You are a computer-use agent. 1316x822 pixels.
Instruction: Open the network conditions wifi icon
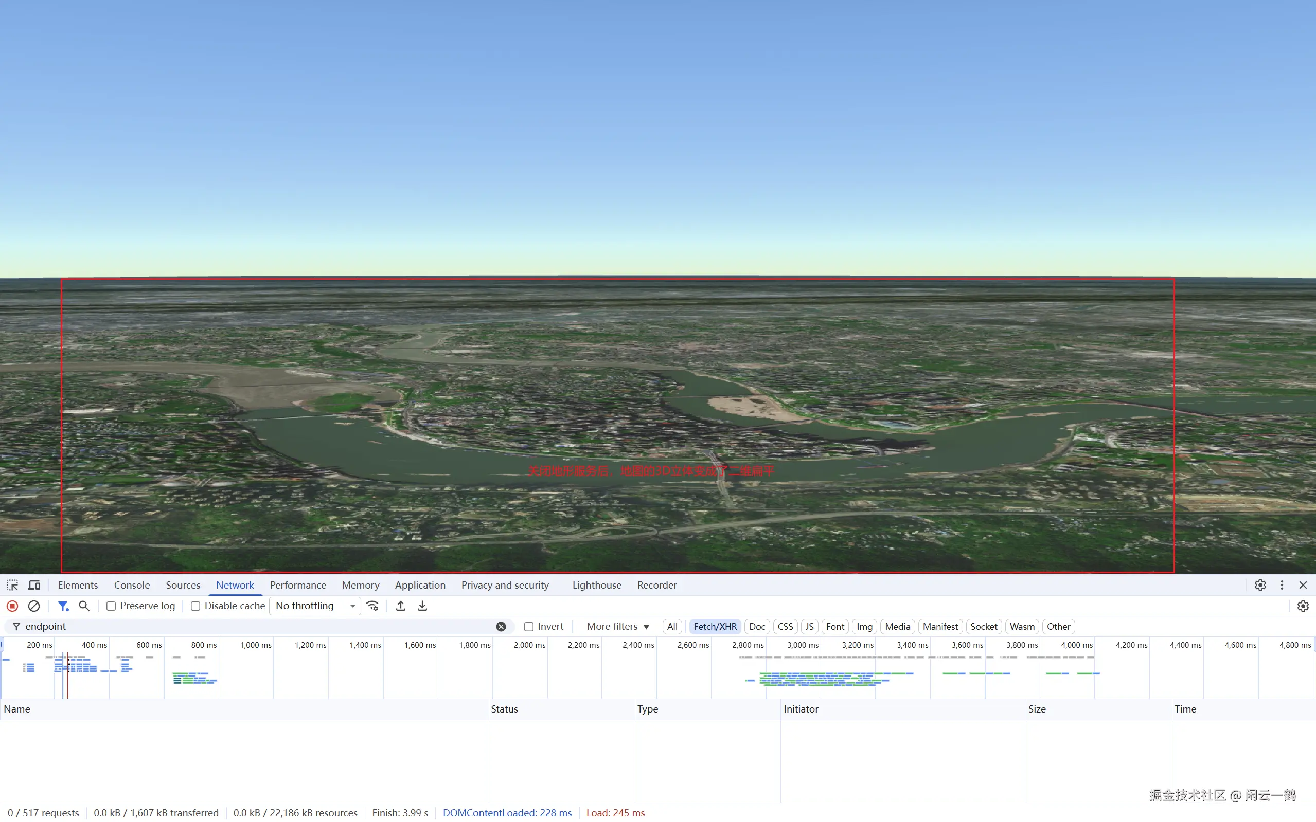[x=372, y=606]
